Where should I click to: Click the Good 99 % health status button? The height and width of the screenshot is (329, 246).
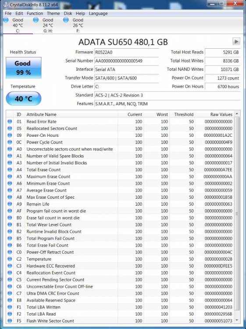pos(24,68)
